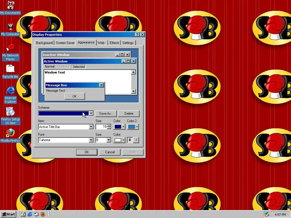Click preview scrollbar up arrow
Screen dimensions: 291x218
click(134, 72)
